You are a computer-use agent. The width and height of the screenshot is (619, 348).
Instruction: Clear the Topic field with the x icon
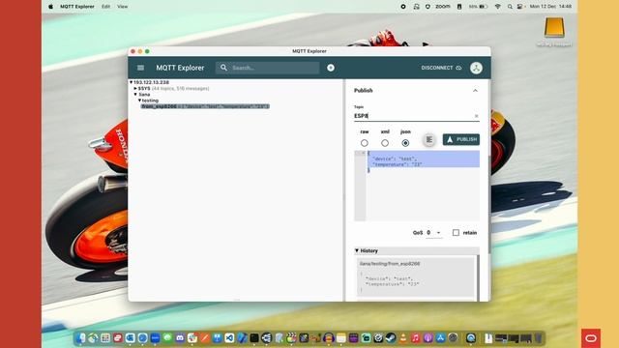(476, 116)
